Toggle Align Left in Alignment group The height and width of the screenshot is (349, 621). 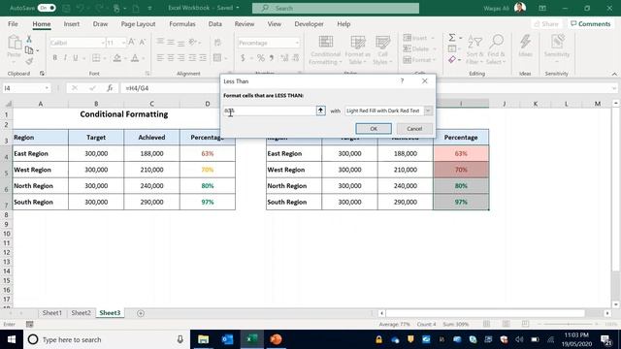pos(160,58)
